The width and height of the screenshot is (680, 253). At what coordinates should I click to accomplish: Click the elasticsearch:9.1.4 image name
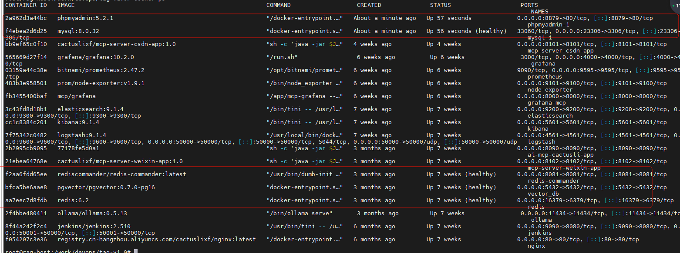(x=90, y=109)
